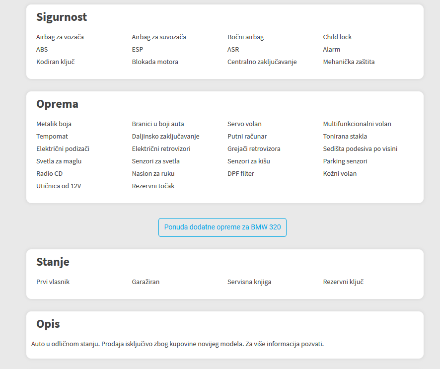This screenshot has height=369, width=440.
Task: Click the Tempomat equipment item
Action: 52,137
